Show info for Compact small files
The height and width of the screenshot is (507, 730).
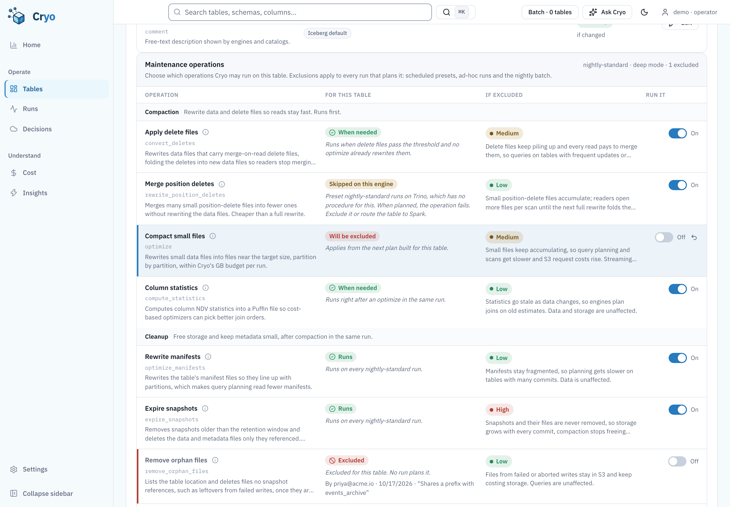[x=212, y=236]
